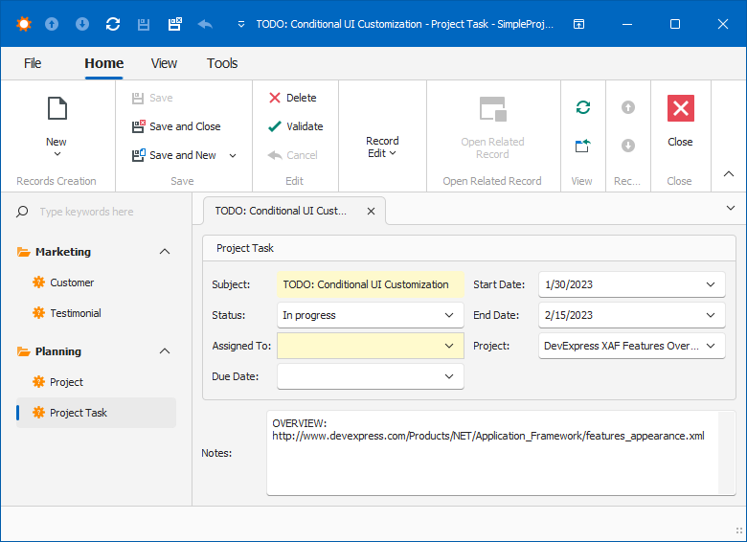The image size is (747, 542).
Task: Select Project Task in the navigation pane
Action: [96, 413]
